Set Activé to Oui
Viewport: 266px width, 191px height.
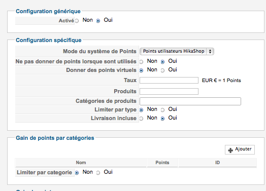click(98, 21)
